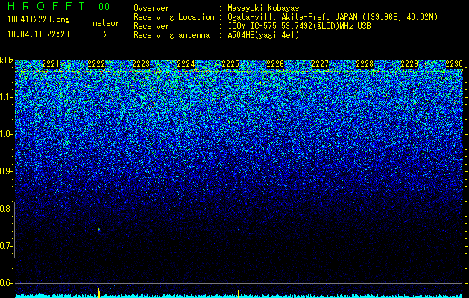The width and height of the screenshot is (469, 298).
Task: Click the HROFFT 1.0.0 title text
Action: click(x=59, y=6)
